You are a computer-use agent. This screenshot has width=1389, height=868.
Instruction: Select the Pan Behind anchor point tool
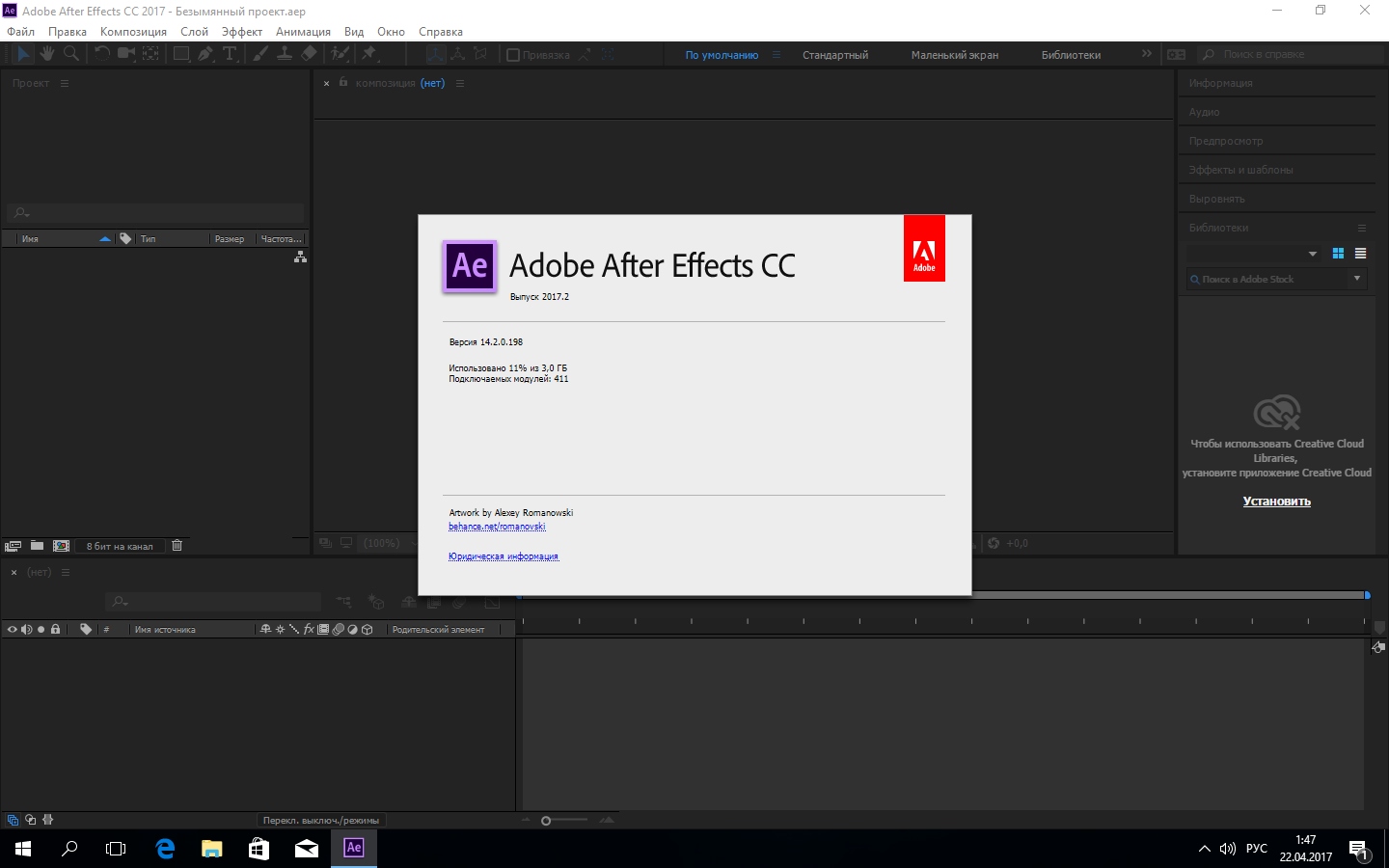tap(151, 54)
